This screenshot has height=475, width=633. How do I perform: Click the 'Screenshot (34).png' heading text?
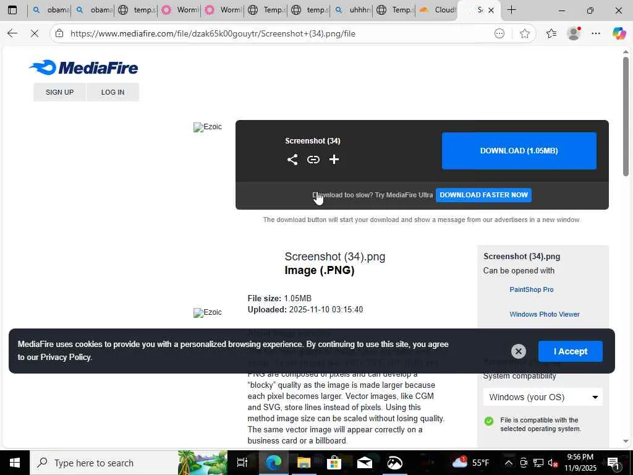334,257
